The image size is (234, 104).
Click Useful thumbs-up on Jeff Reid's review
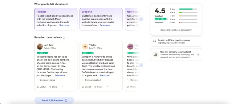click(41, 87)
